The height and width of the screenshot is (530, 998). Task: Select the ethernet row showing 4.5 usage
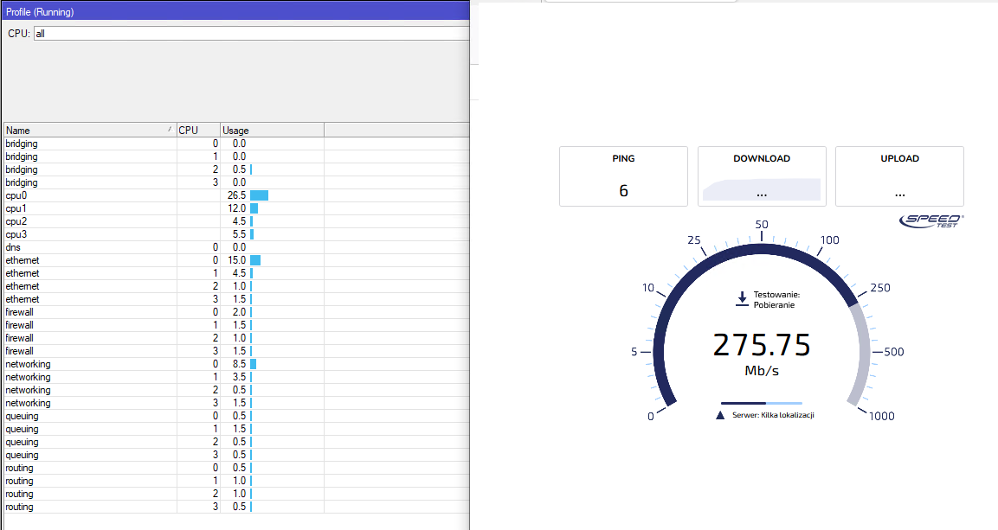click(x=237, y=273)
